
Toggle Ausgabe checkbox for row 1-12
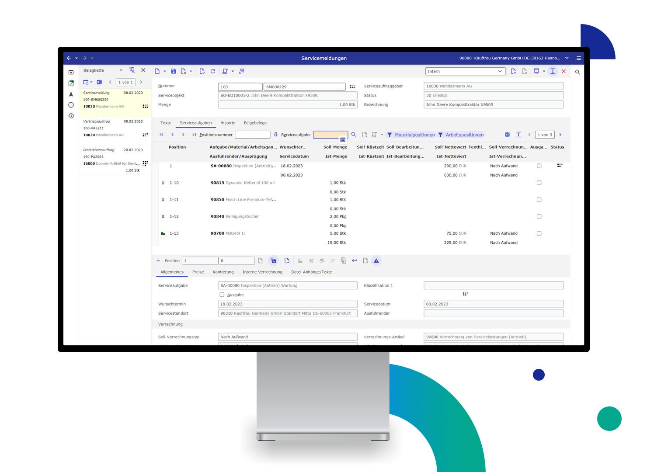539,217
